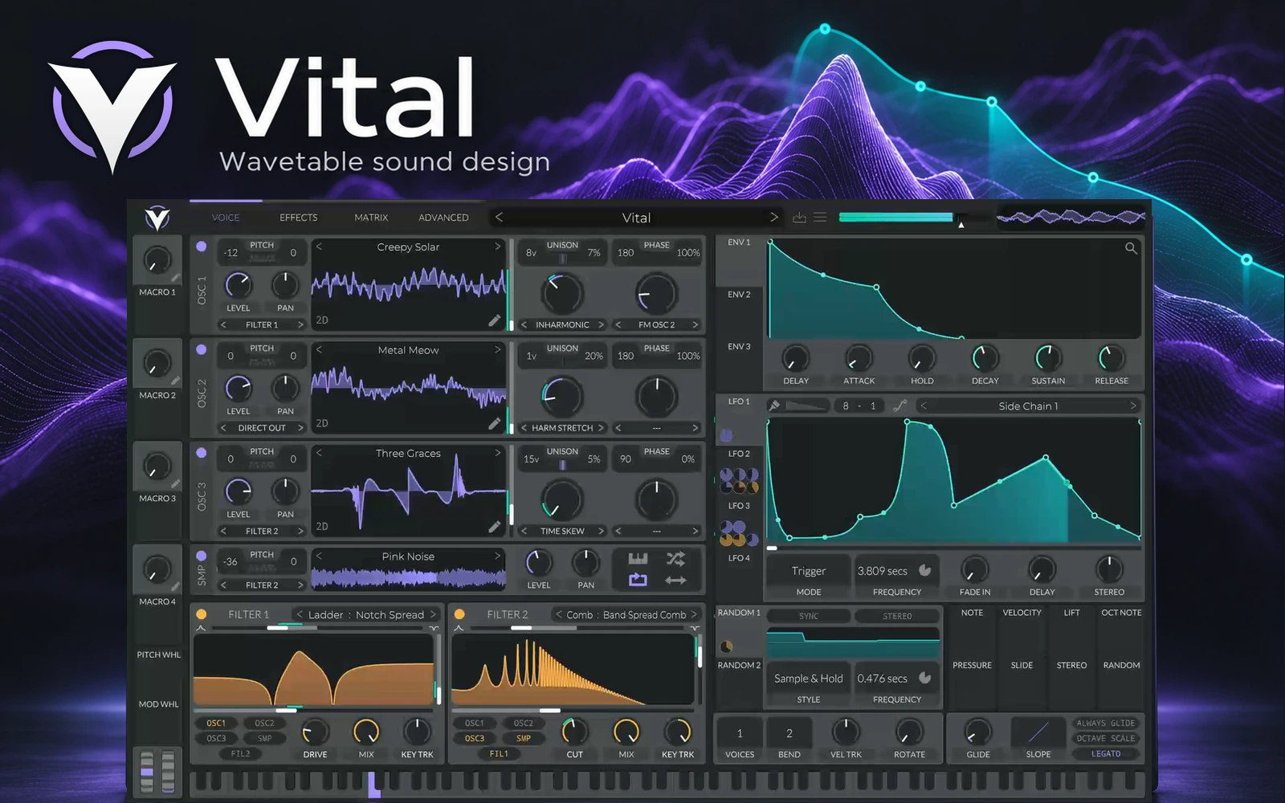
Task: Turn off Filter 2 power button
Action: pos(459,614)
